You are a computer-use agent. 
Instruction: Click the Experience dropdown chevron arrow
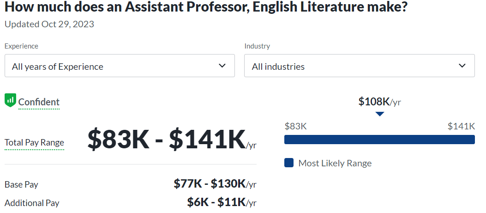[x=222, y=66]
